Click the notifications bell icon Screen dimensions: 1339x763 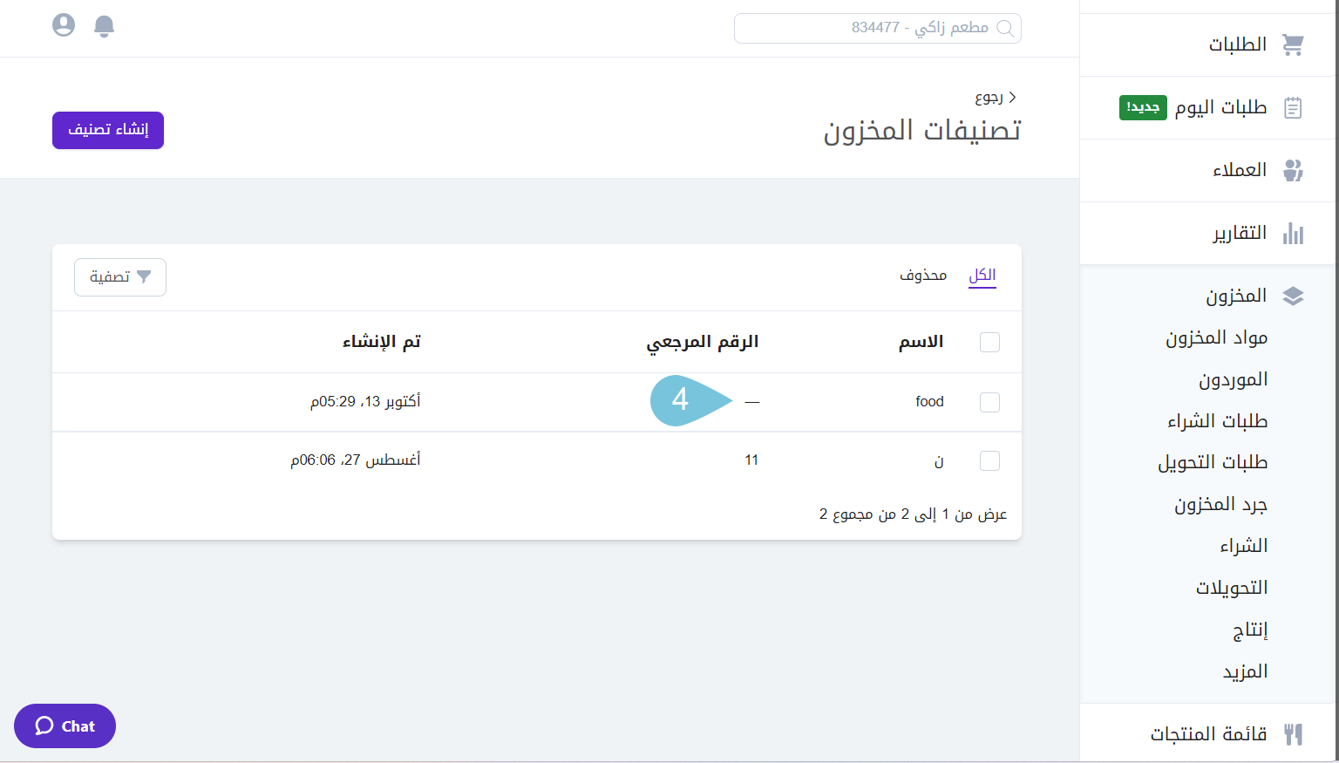(x=104, y=26)
